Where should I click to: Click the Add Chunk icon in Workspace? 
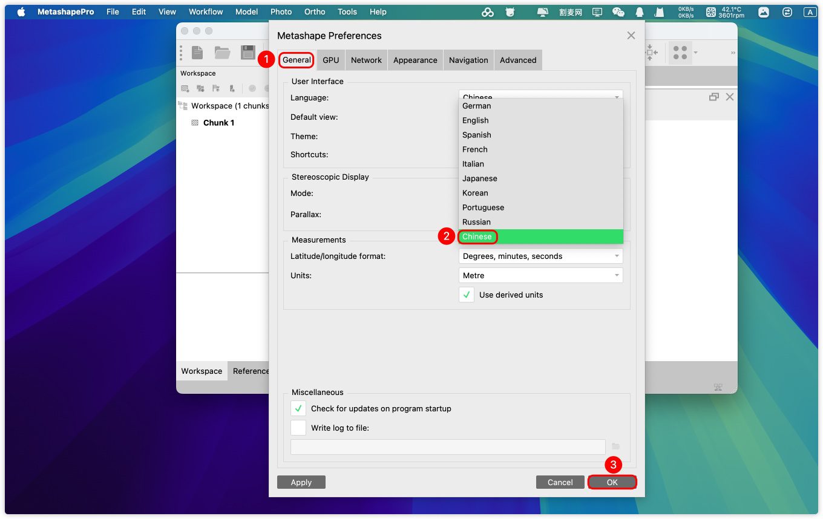coord(185,88)
